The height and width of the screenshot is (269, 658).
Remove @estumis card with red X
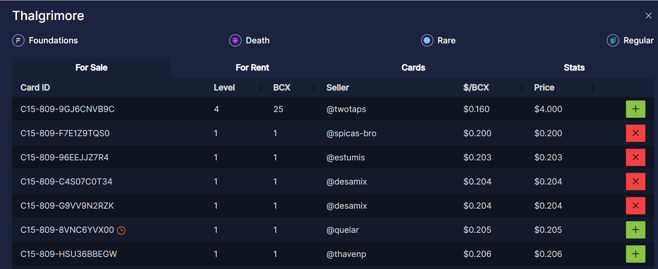pos(635,157)
